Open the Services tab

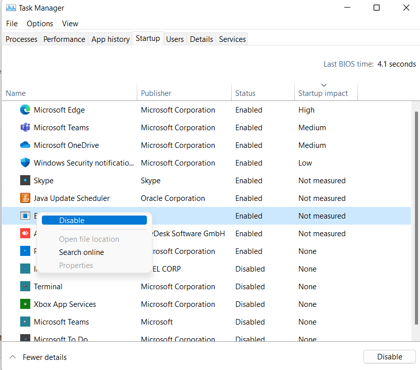(232, 39)
